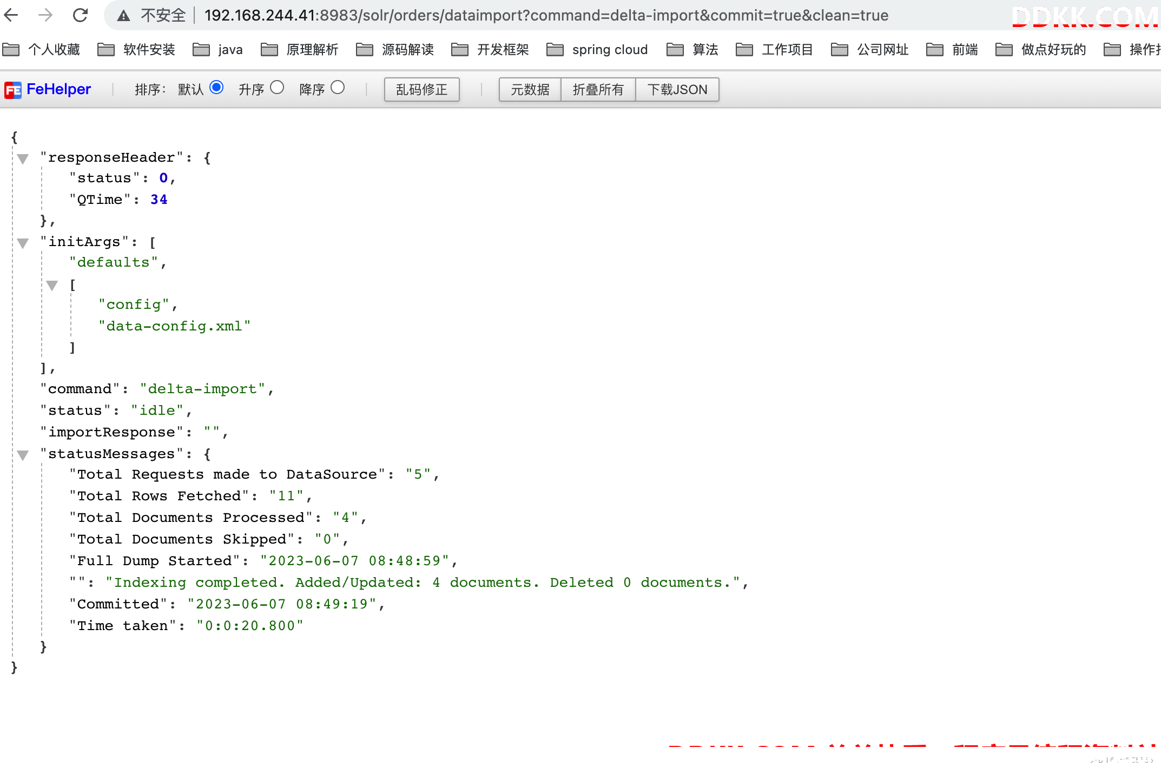Click the "Total Documents Skipped" key
Viewport: 1161px width, 768px height.
(x=182, y=539)
